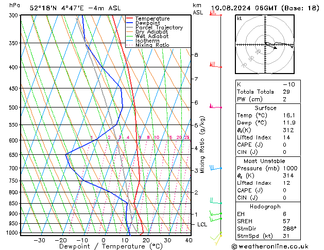Click the 'km ASL' altitude axis heading
This screenshot has height=250, width=324.
(198, 9)
